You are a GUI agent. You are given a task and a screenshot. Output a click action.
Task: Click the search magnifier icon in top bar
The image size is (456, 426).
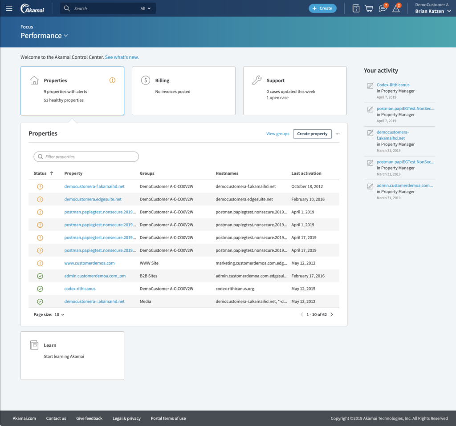pyautogui.click(x=67, y=8)
